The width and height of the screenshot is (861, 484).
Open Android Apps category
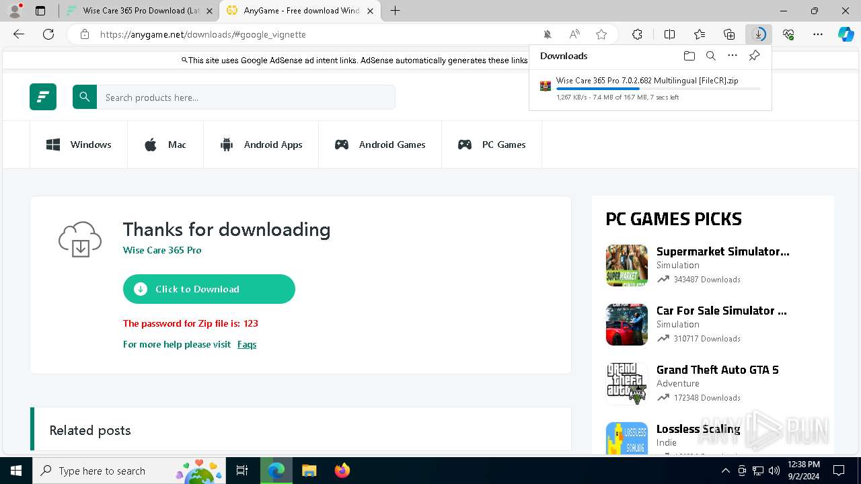click(x=261, y=145)
